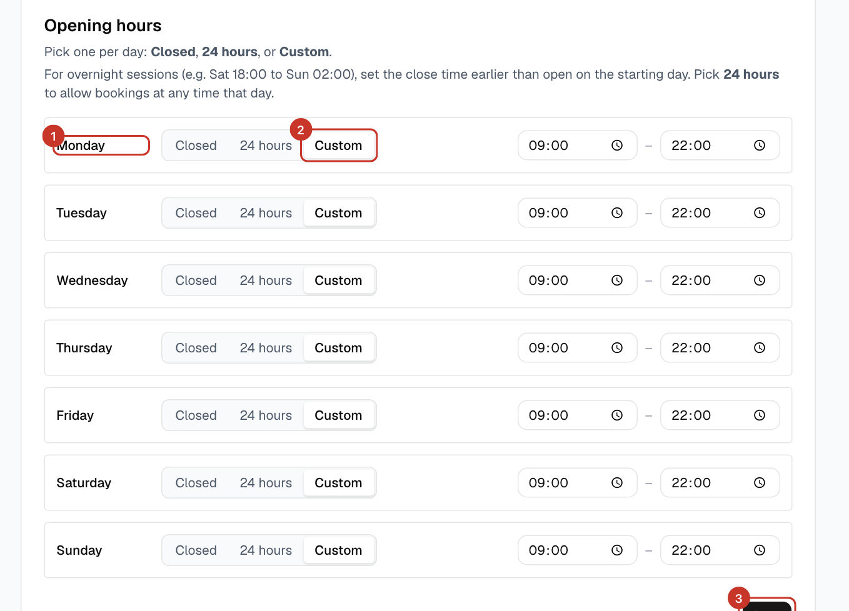Screen dimensions: 849x611
Task: Open the clock picker for Wednesday's closing time
Action: pos(760,281)
